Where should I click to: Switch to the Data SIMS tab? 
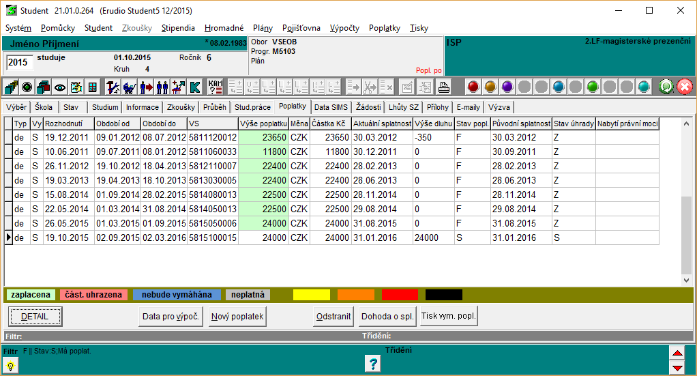331,107
